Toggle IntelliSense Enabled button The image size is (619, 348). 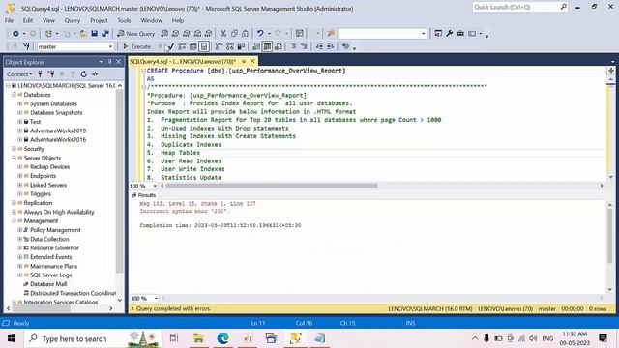pyautogui.click(x=204, y=46)
